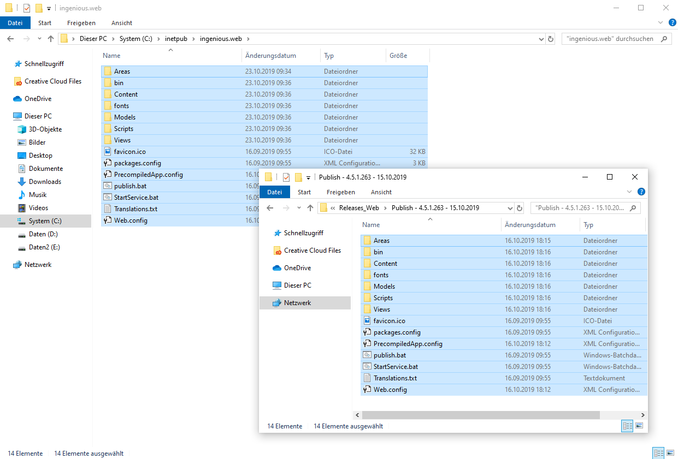Select Videos in sidebar

click(38, 208)
